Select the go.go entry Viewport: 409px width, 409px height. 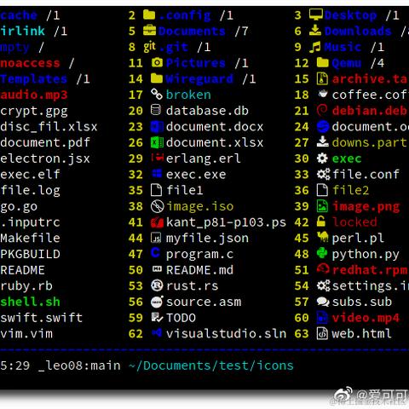click(x=19, y=207)
